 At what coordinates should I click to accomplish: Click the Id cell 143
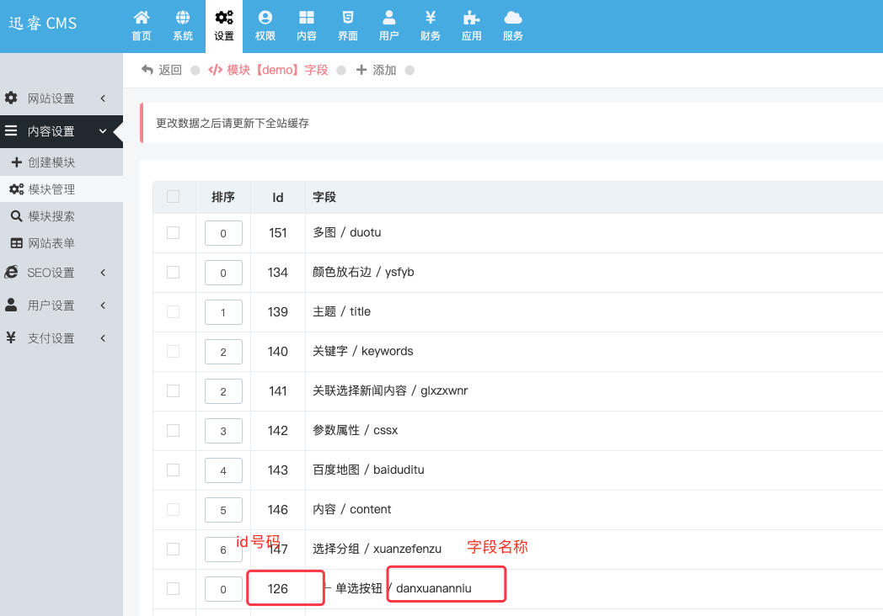click(278, 470)
